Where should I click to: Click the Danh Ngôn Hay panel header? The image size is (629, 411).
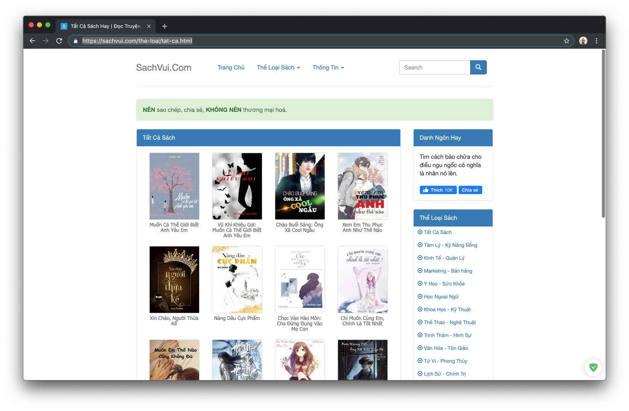(453, 138)
